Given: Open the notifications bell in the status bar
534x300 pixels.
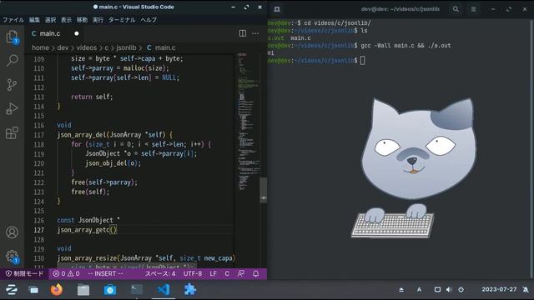Looking at the screenshot, I should [256, 273].
